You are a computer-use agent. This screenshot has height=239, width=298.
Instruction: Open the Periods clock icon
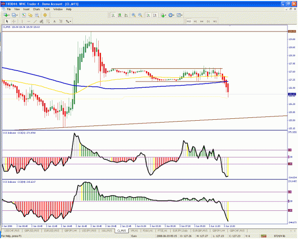[x=170, y=15]
